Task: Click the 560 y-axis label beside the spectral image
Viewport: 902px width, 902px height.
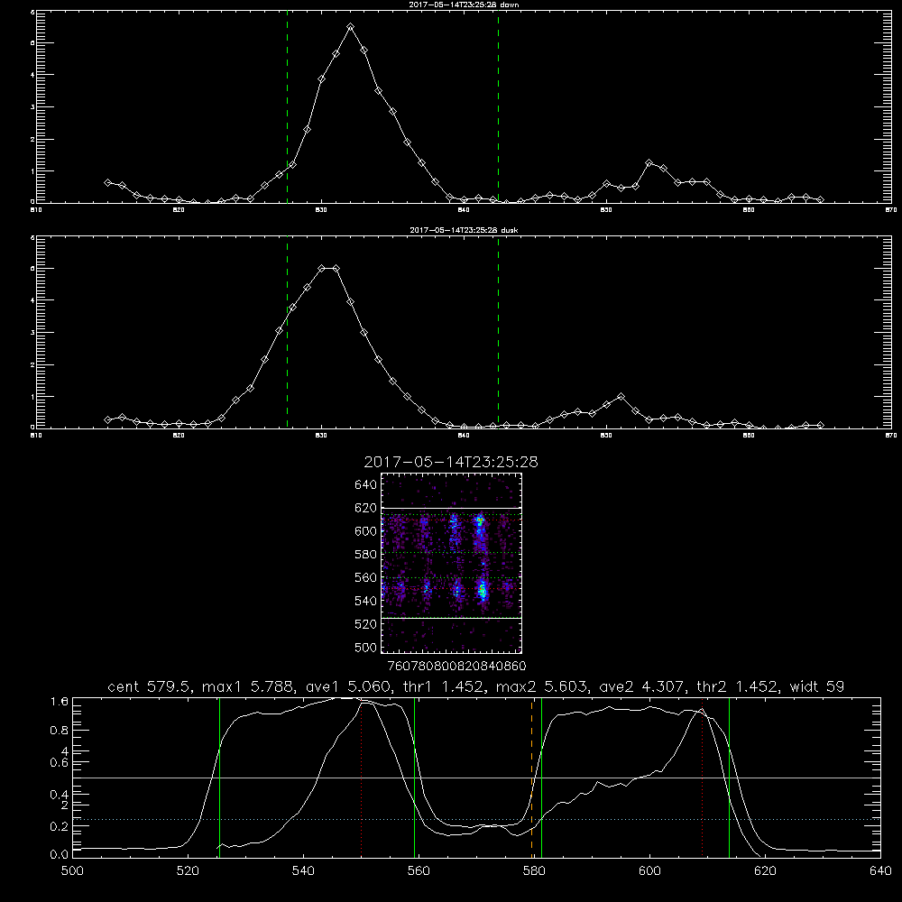Action: click(366, 577)
